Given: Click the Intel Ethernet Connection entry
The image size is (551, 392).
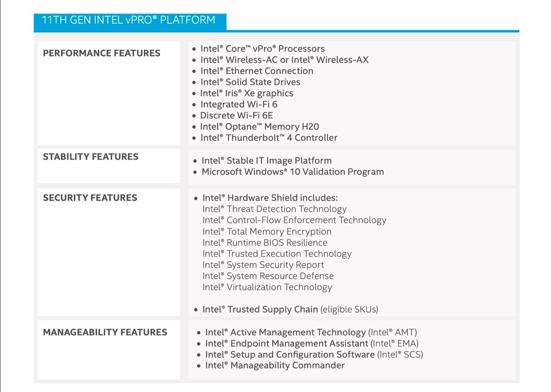Looking at the screenshot, I should 256,71.
